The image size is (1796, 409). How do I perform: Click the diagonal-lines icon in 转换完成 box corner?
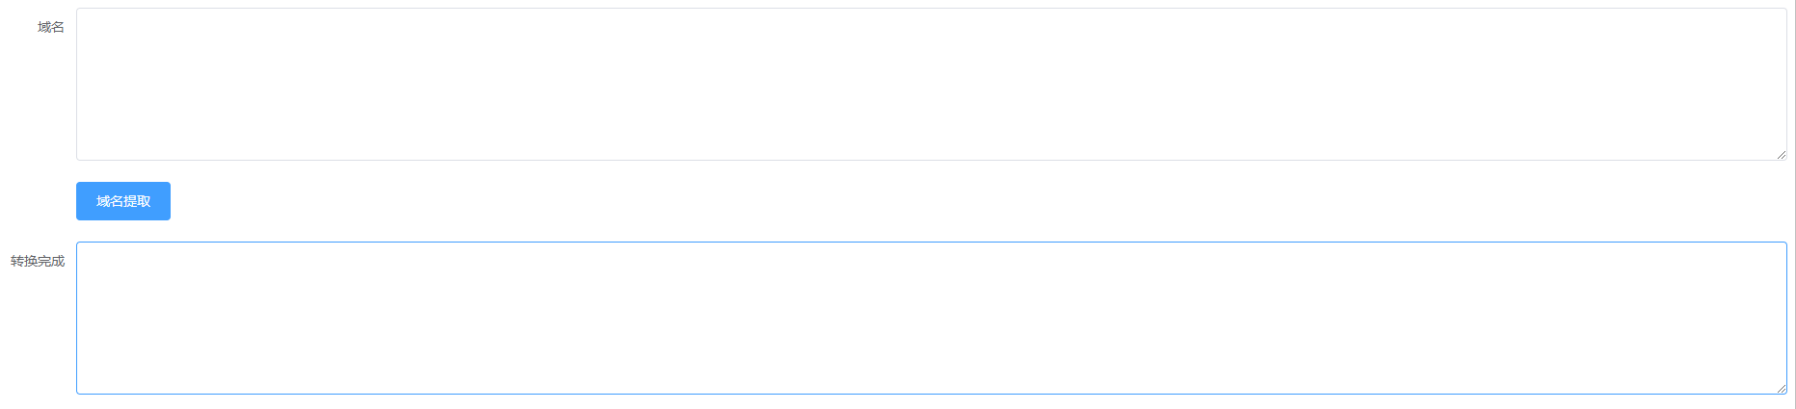1781,389
